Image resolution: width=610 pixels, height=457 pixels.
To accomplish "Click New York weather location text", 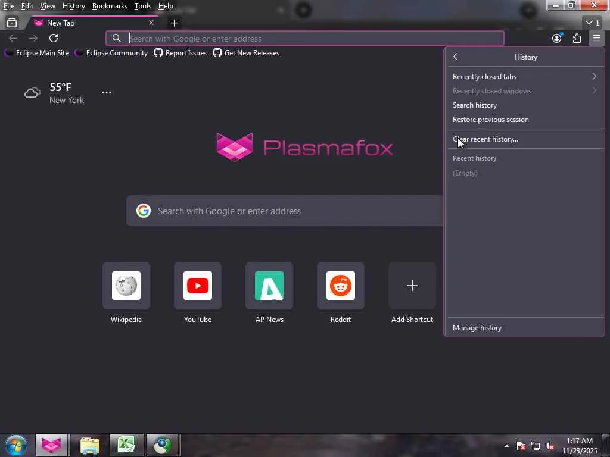I will pos(67,100).
